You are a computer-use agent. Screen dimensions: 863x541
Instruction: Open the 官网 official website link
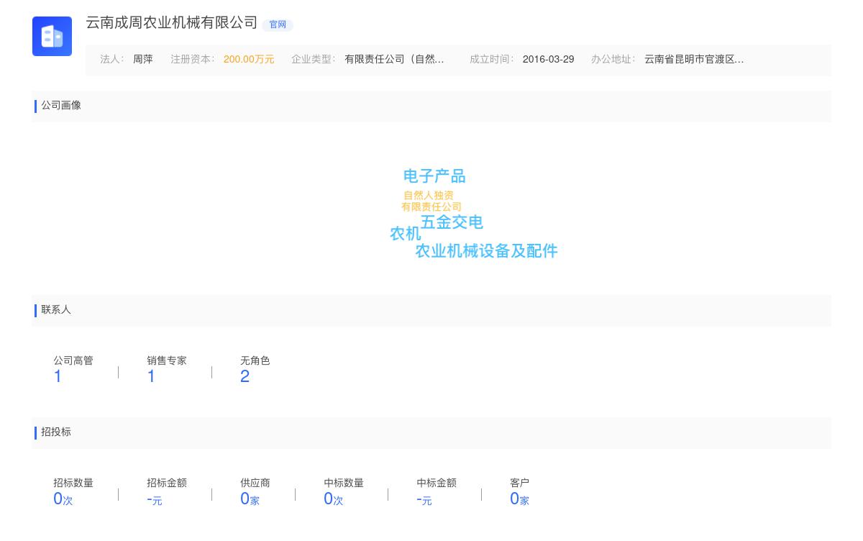pyautogui.click(x=278, y=24)
